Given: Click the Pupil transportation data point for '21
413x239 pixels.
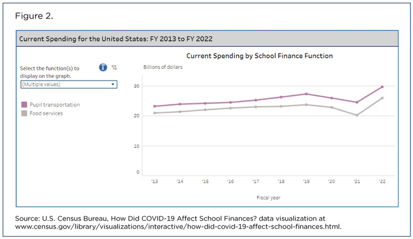Looking at the screenshot, I should point(357,102).
